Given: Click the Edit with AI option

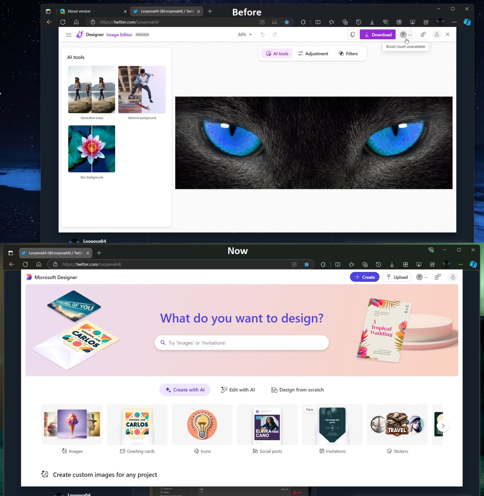Looking at the screenshot, I should click(x=238, y=390).
